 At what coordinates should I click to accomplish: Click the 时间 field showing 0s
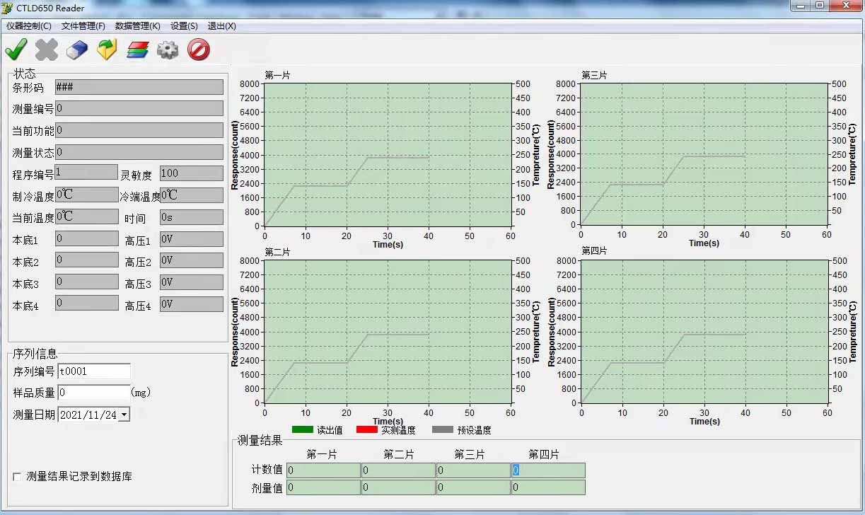pos(192,217)
